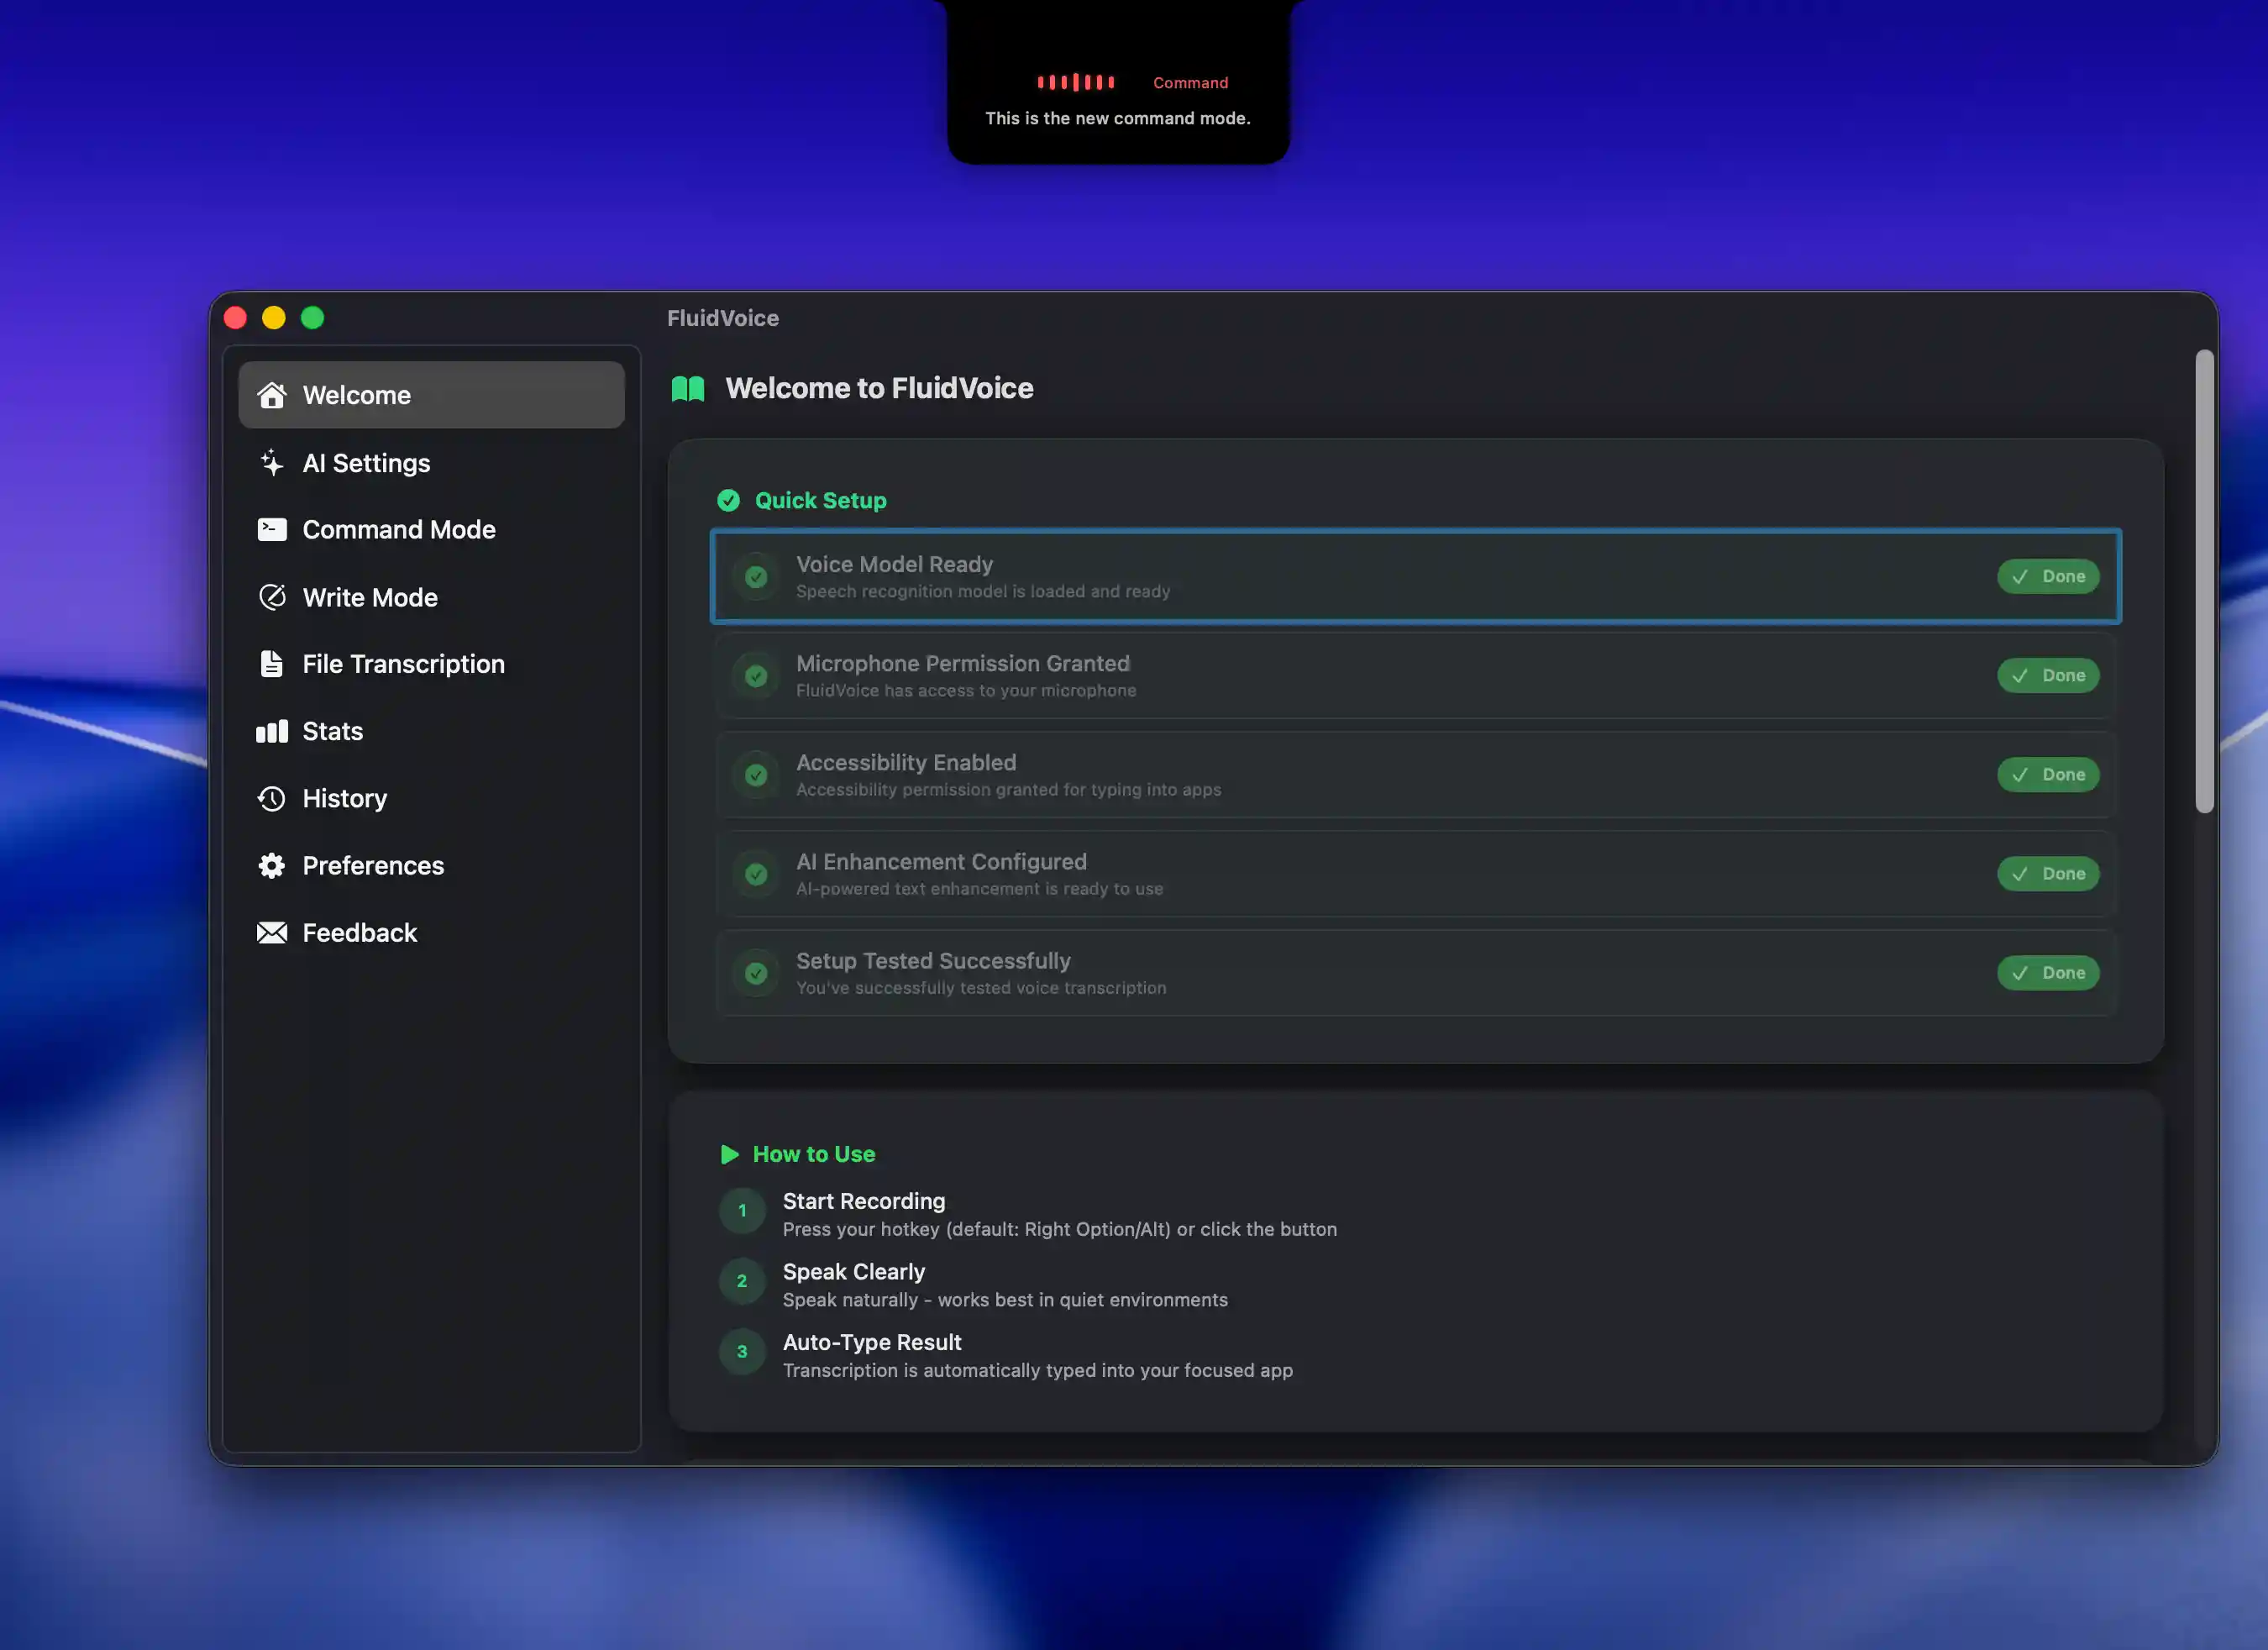Click Done on AI Enhancement Configured
The image size is (2268, 1650).
tap(2048, 873)
